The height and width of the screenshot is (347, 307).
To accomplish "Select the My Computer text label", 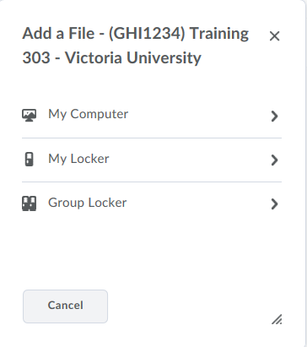I will 89,114.
